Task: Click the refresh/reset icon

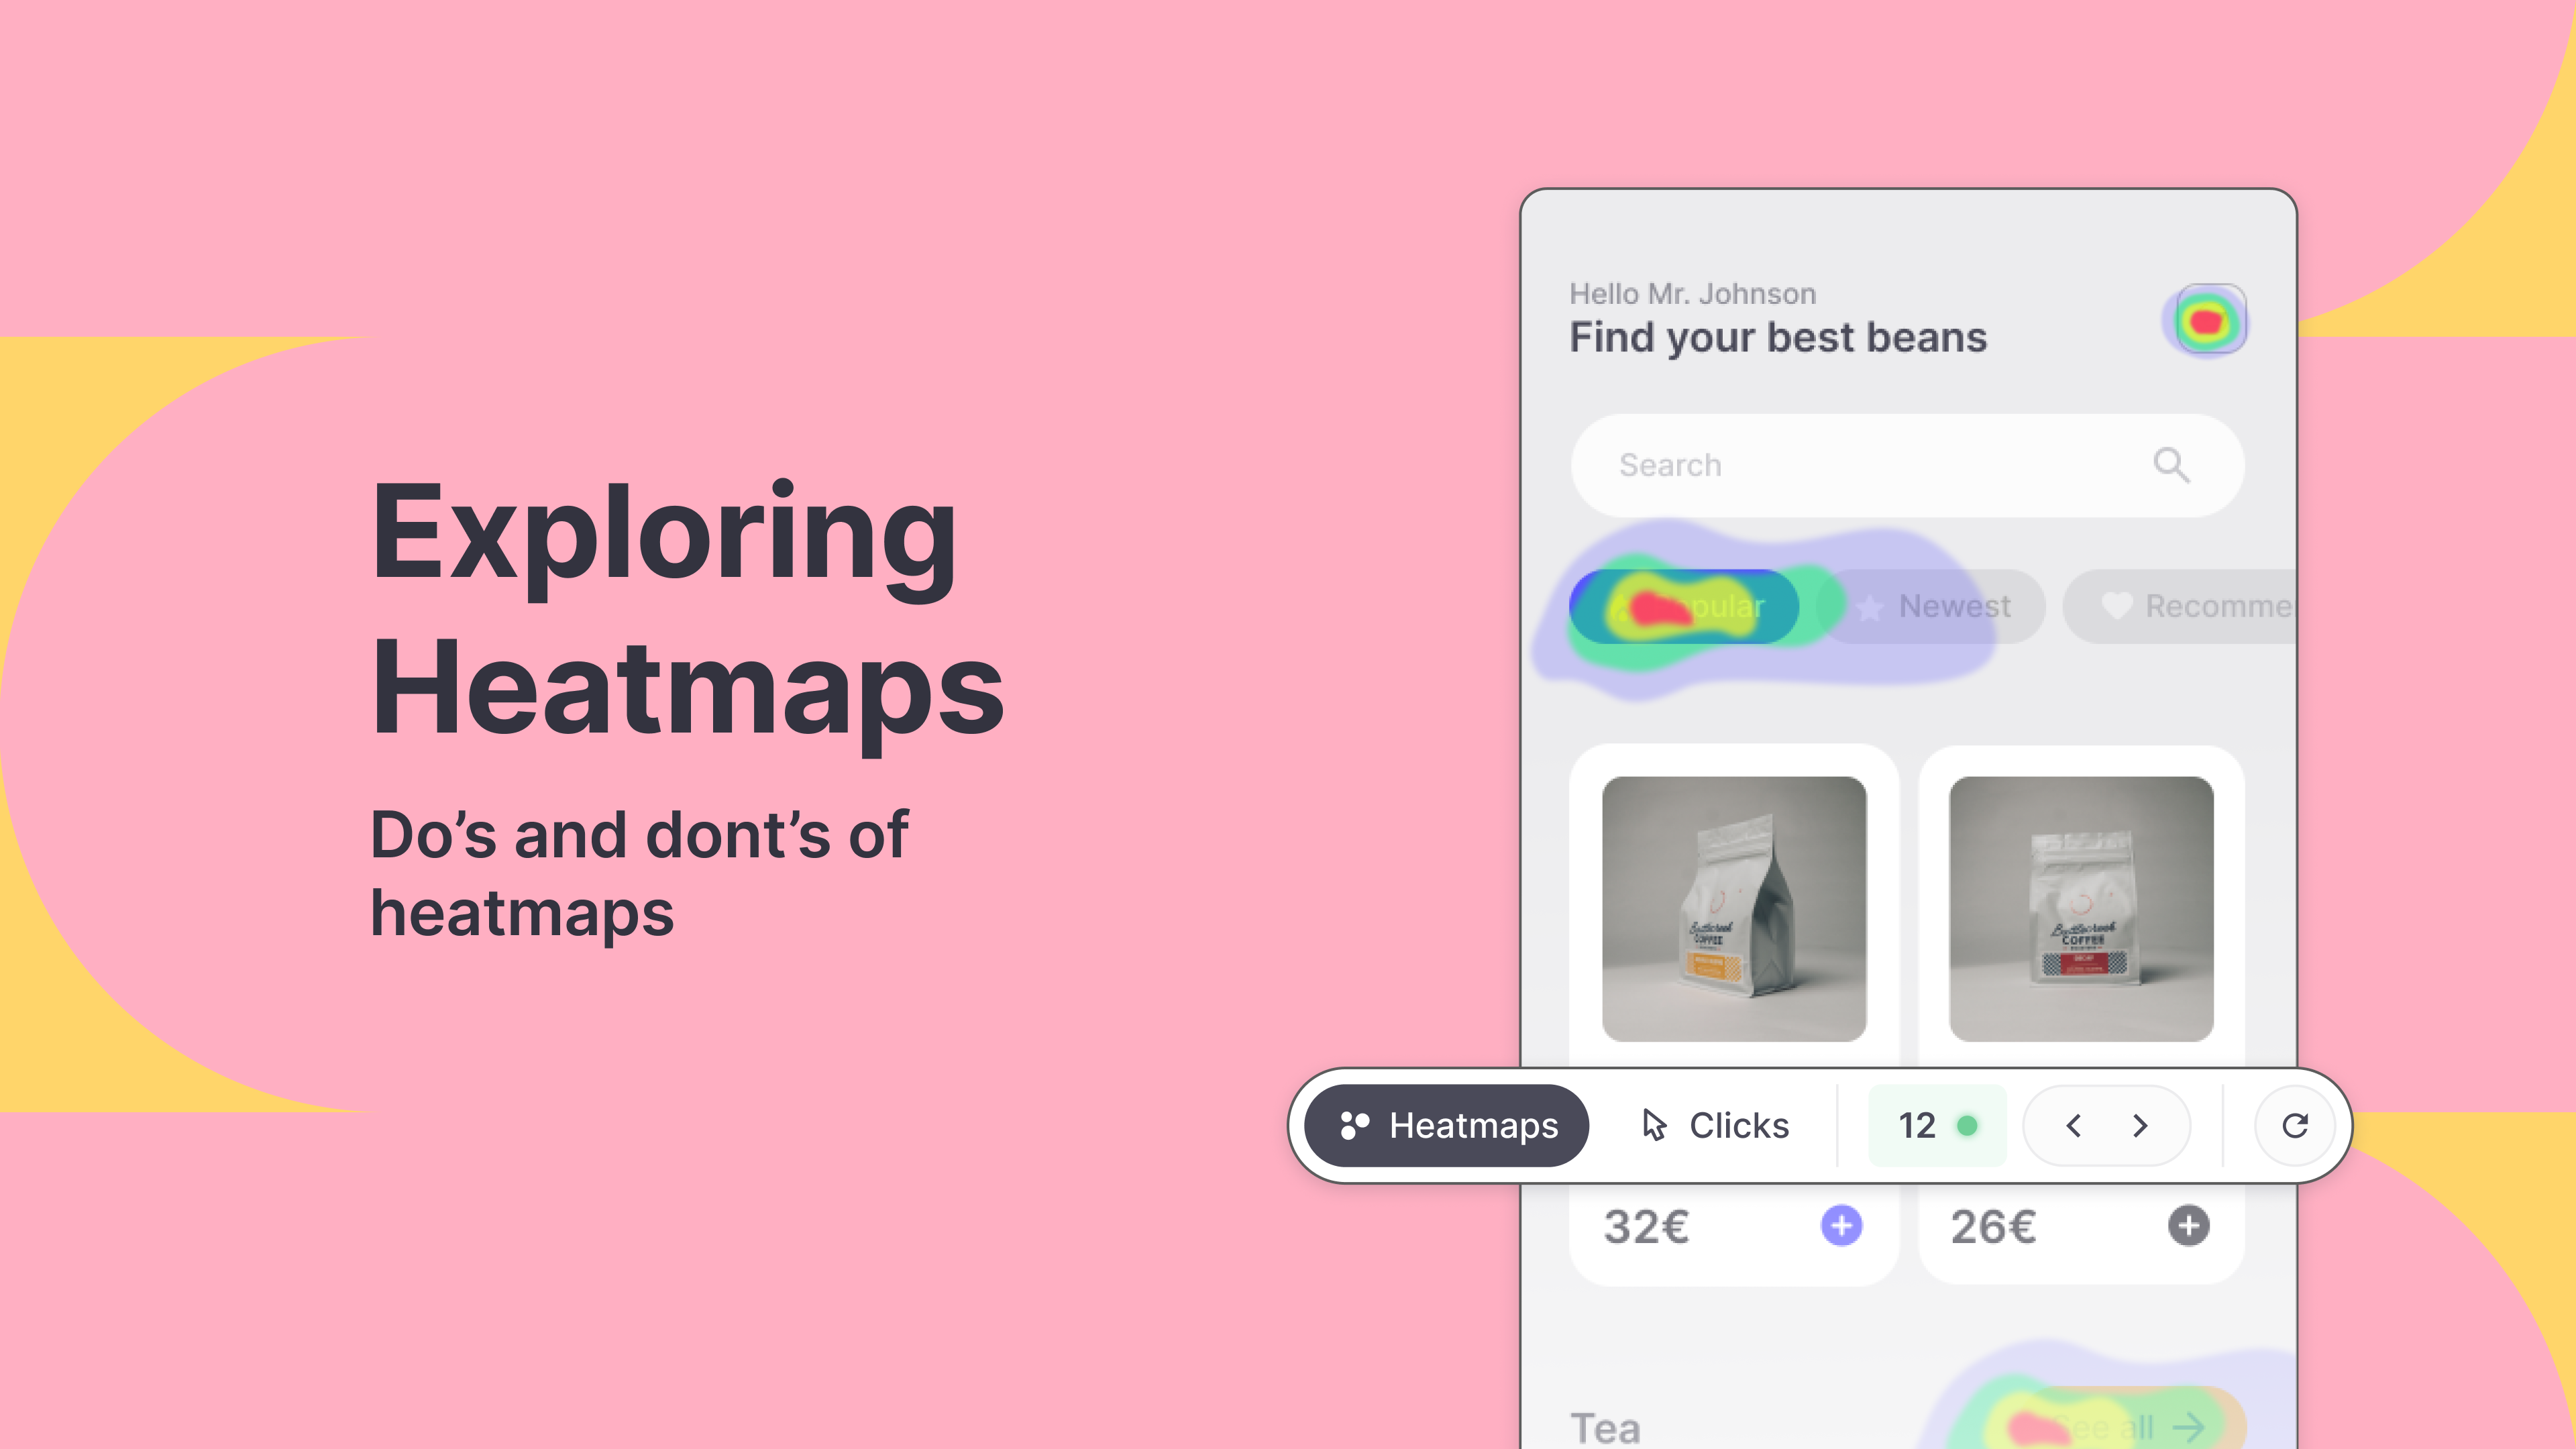Action: (2295, 1125)
